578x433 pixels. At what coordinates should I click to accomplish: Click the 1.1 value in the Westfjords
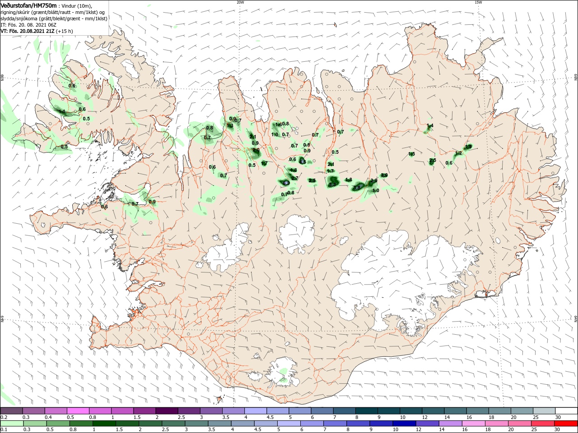[62, 111]
